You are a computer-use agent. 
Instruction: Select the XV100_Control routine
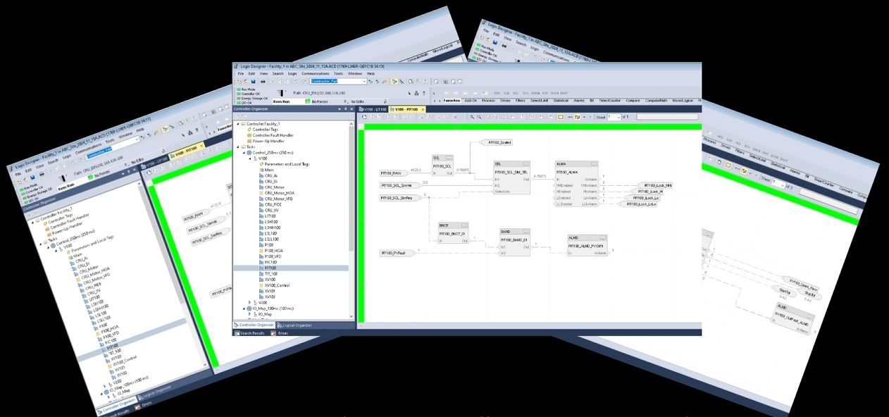(x=273, y=285)
